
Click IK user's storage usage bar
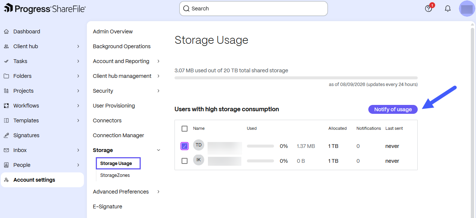(x=260, y=161)
